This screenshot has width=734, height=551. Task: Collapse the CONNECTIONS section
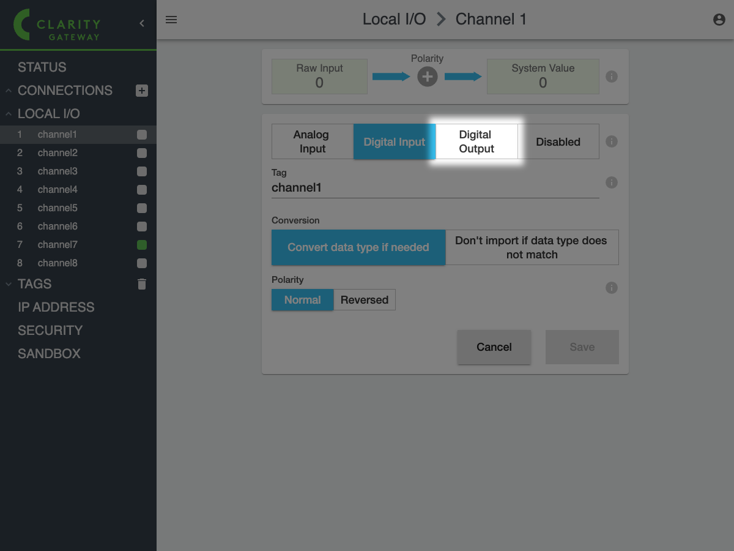coord(9,91)
